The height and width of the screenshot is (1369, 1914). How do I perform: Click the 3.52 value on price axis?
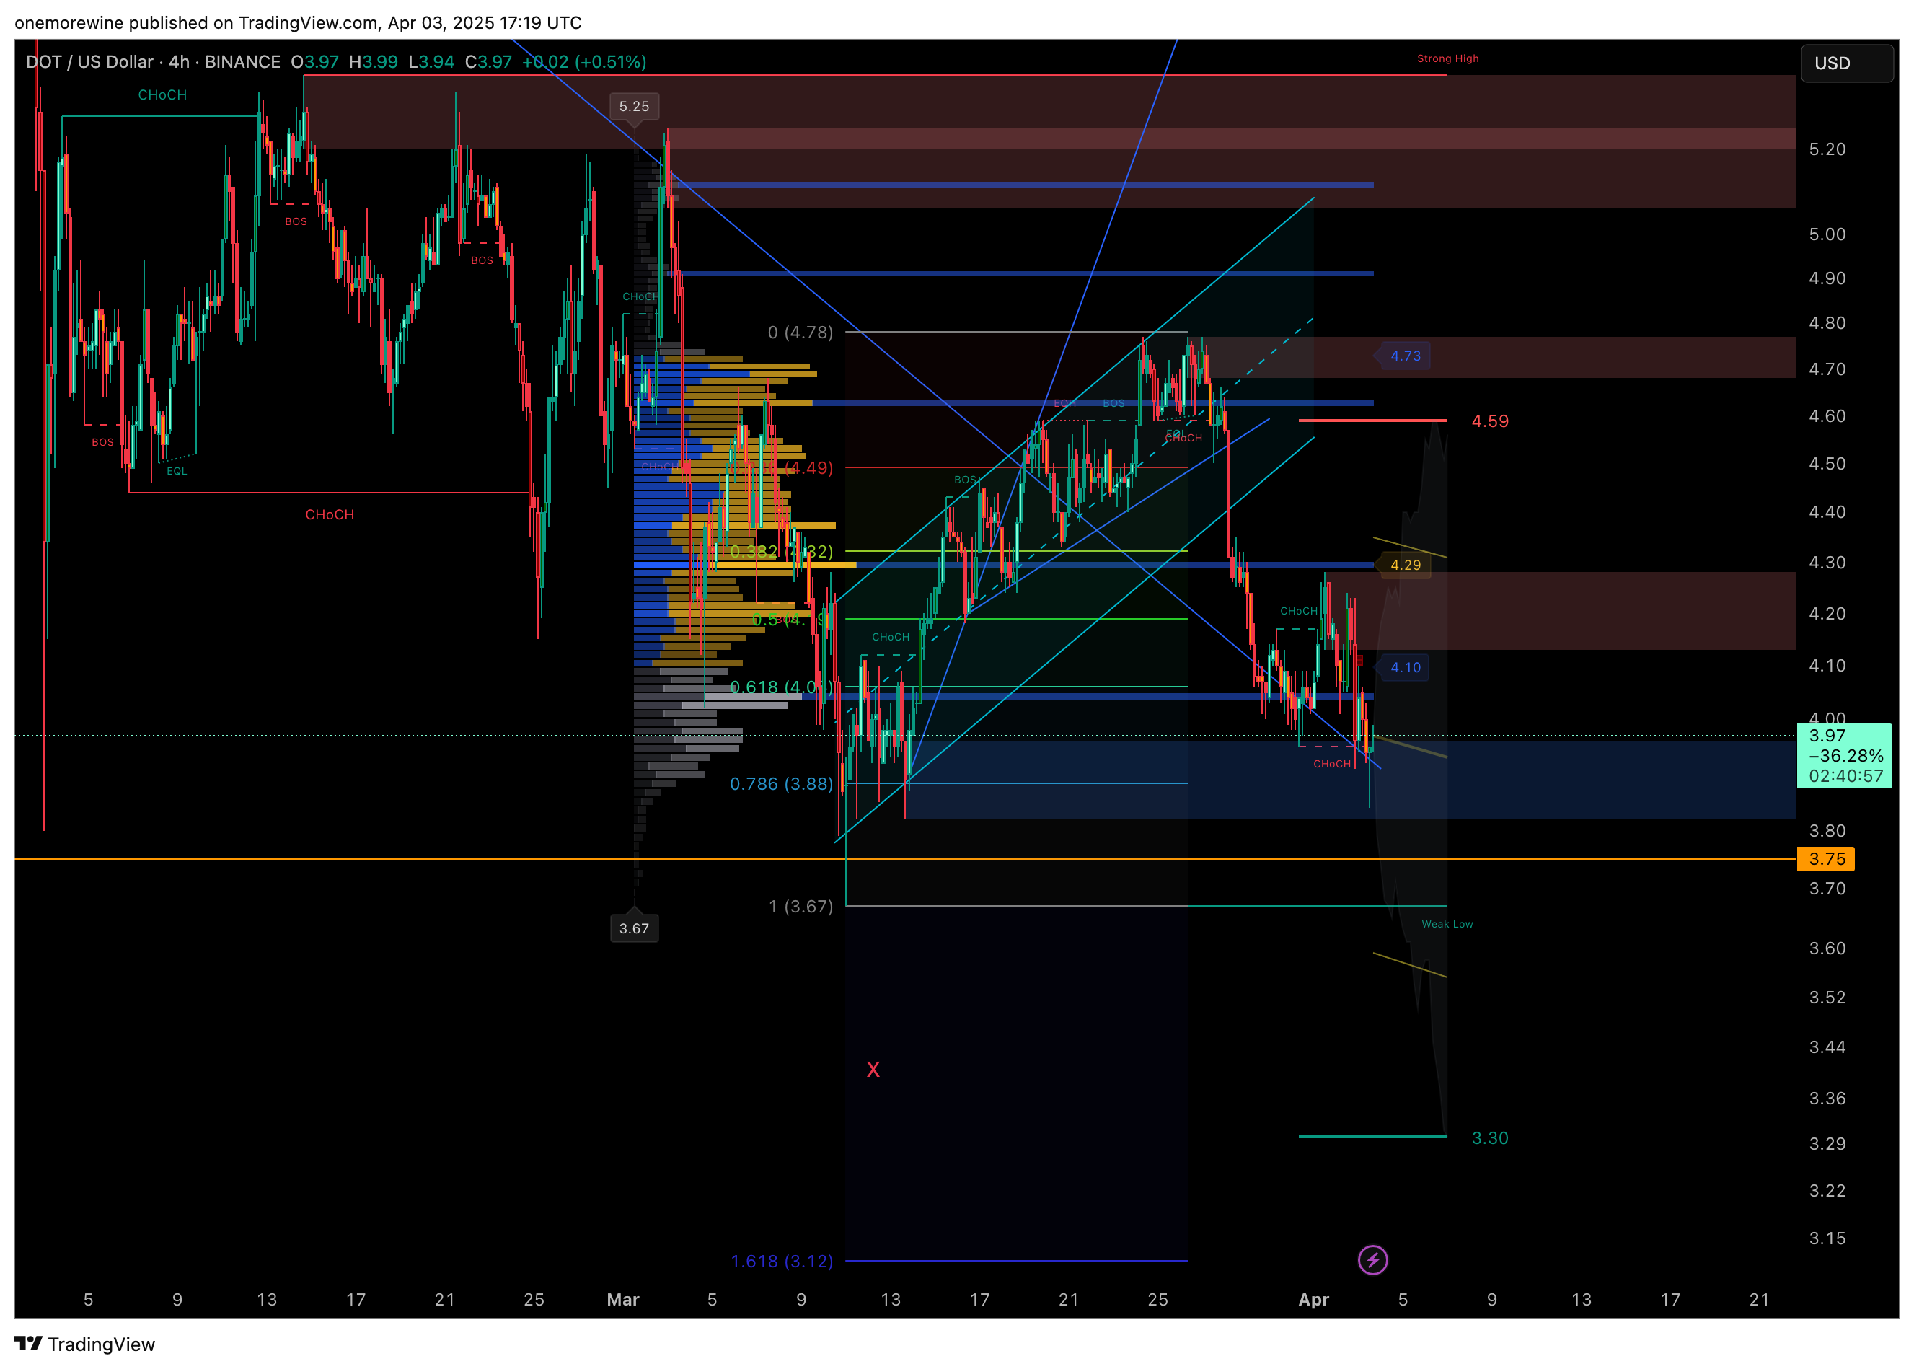tap(1826, 998)
